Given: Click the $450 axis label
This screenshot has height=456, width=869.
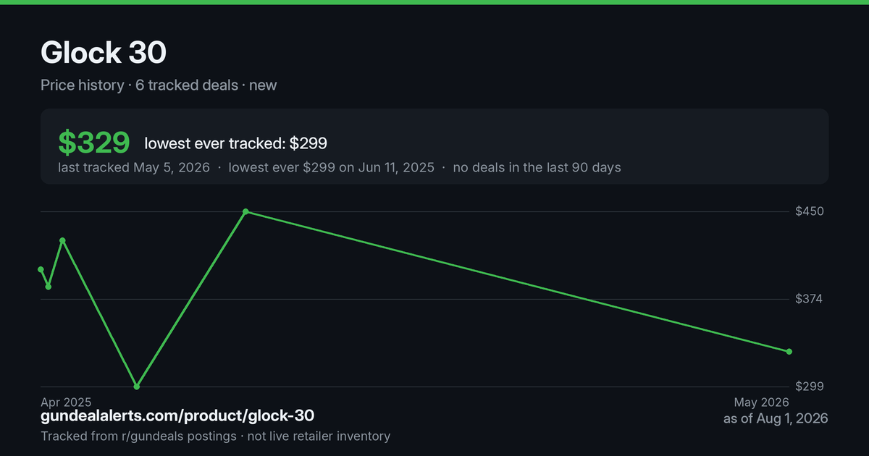Looking at the screenshot, I should 810,211.
